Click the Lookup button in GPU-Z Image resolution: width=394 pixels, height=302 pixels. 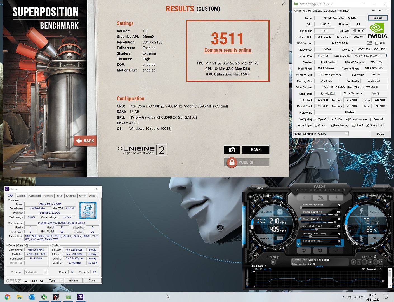point(378,18)
